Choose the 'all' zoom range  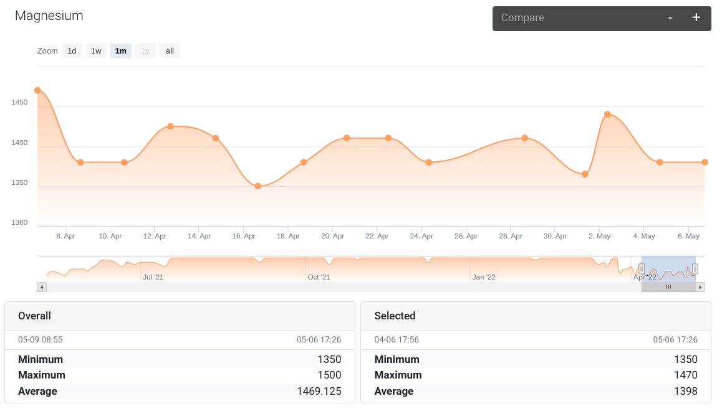tap(170, 50)
